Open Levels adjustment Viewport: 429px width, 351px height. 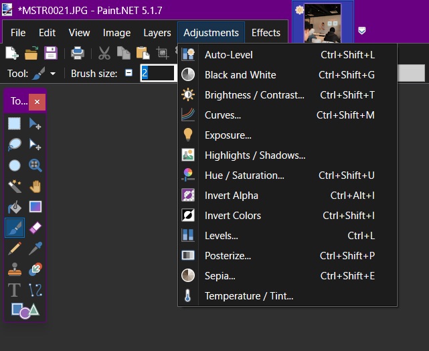coord(287,236)
